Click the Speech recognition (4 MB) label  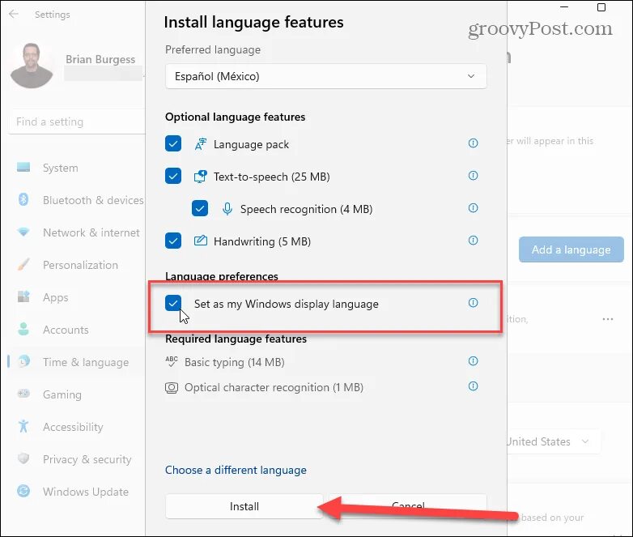coord(307,209)
